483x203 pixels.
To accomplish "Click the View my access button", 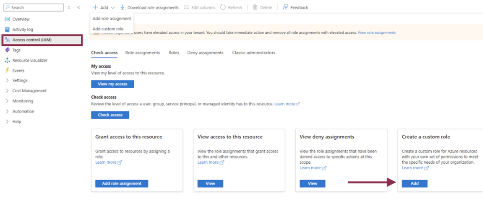I will point(113,84).
